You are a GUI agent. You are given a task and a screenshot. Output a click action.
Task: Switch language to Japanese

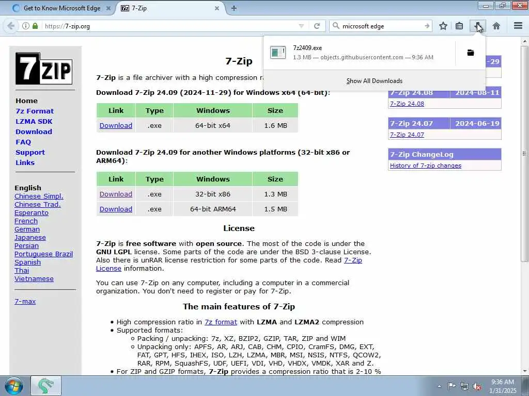point(30,237)
